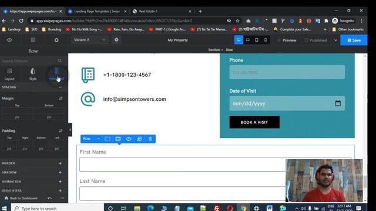The width and height of the screenshot is (376, 211).
Task: Expand the Identifiers section
Action: point(60,190)
